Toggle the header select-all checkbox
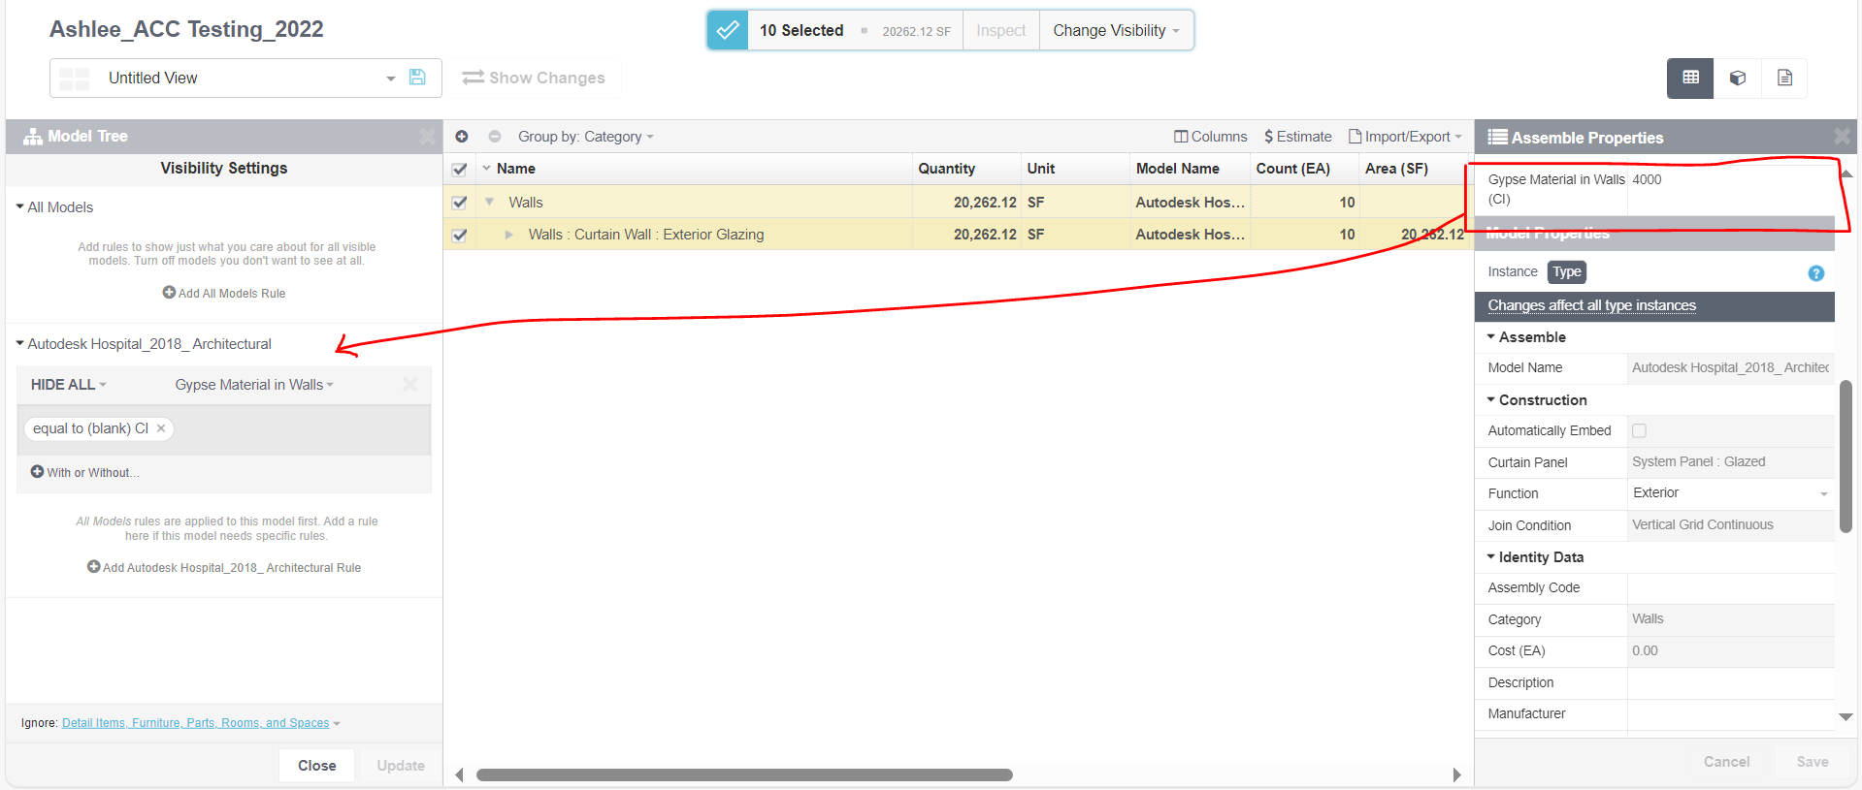 click(x=460, y=170)
